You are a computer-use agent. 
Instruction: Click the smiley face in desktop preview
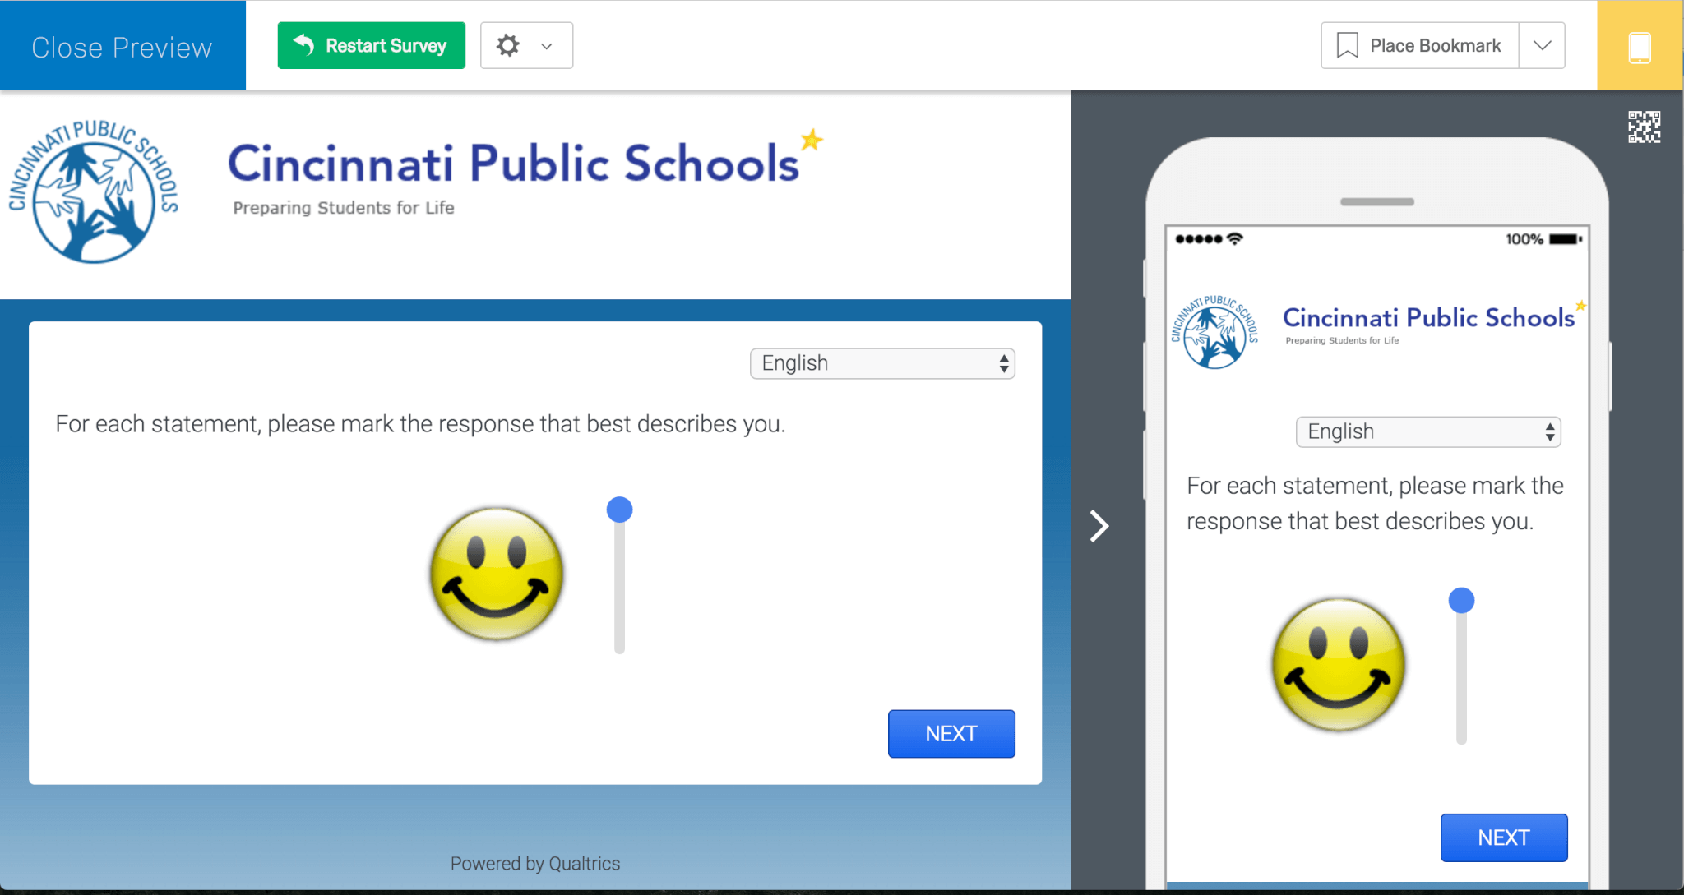pos(497,574)
